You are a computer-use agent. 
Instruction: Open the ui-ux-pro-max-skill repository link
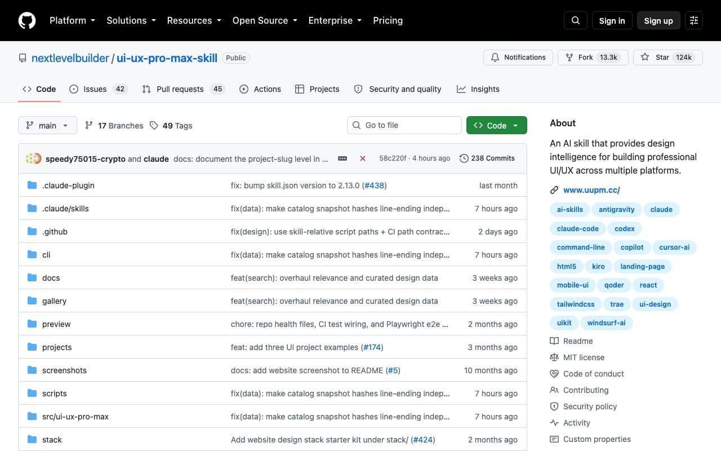click(x=167, y=58)
